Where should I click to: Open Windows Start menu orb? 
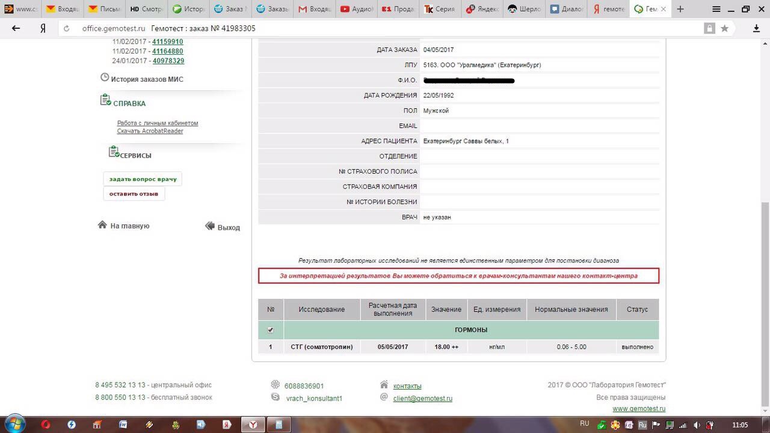pyautogui.click(x=14, y=424)
